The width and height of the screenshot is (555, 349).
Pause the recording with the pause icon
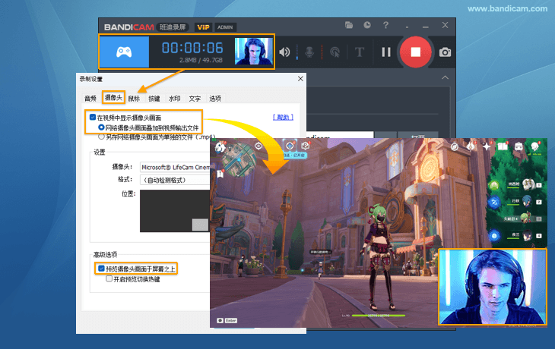click(x=386, y=52)
